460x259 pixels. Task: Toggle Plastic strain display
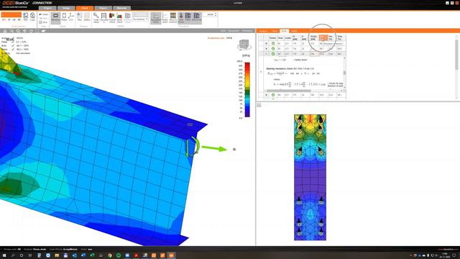coord(165,17)
